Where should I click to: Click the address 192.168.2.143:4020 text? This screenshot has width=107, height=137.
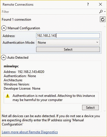point(31,72)
